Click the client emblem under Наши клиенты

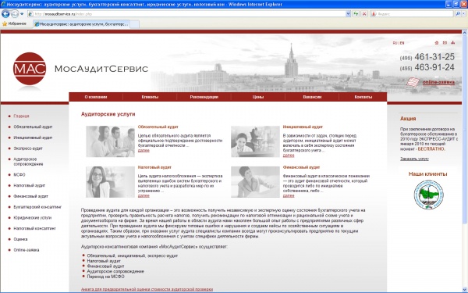click(x=428, y=195)
